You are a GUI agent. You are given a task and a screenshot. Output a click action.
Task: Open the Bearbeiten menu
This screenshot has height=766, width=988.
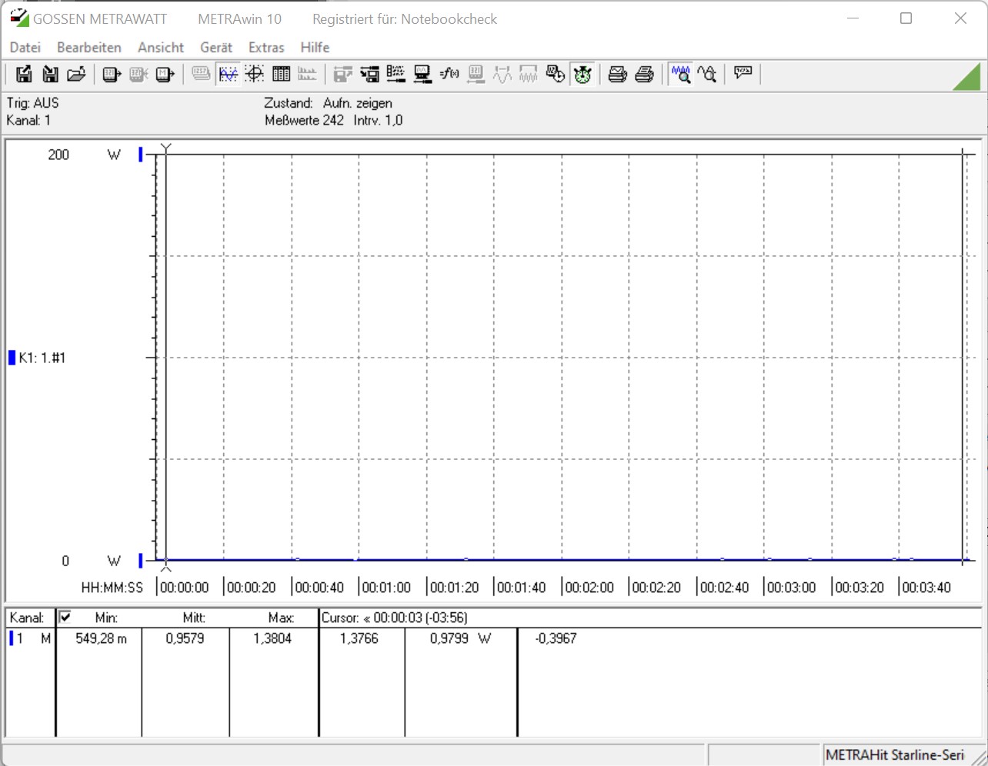click(x=89, y=48)
